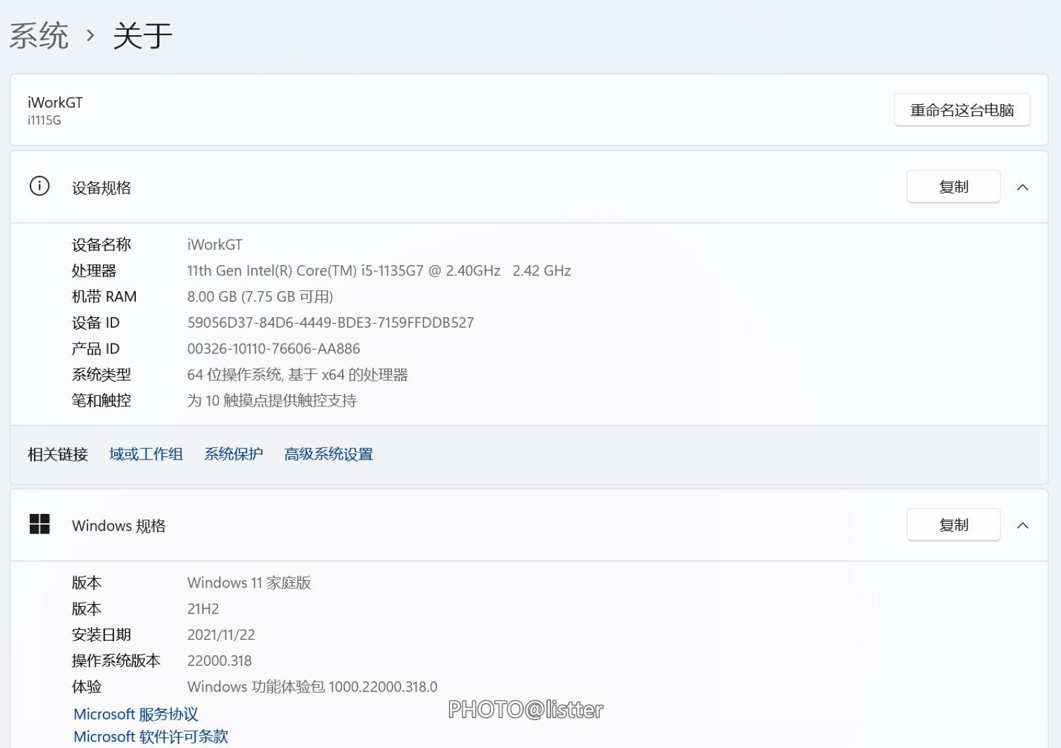
Task: Rename this PC with 重命名这台电脑
Action: tap(962, 110)
